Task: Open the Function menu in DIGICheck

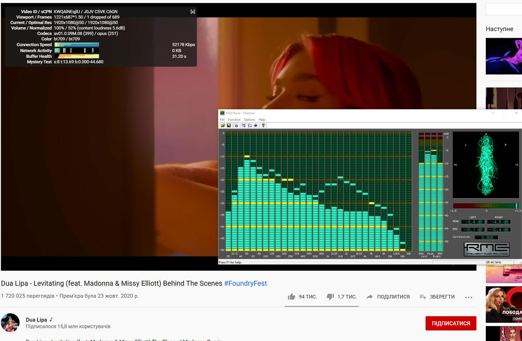Action: tap(234, 119)
